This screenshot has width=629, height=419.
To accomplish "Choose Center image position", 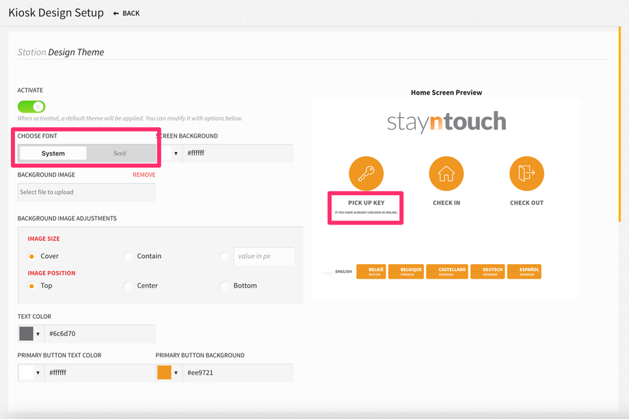I will pos(128,285).
